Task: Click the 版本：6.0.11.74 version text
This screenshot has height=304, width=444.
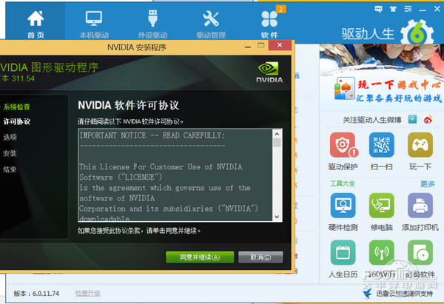Action: pos(36,294)
